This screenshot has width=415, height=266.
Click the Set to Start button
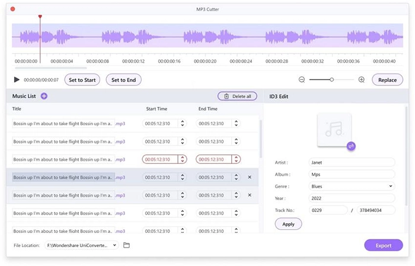82,80
